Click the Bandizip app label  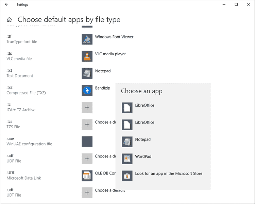point(103,88)
